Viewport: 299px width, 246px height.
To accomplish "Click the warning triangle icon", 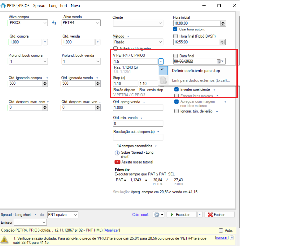I will 5,239.
